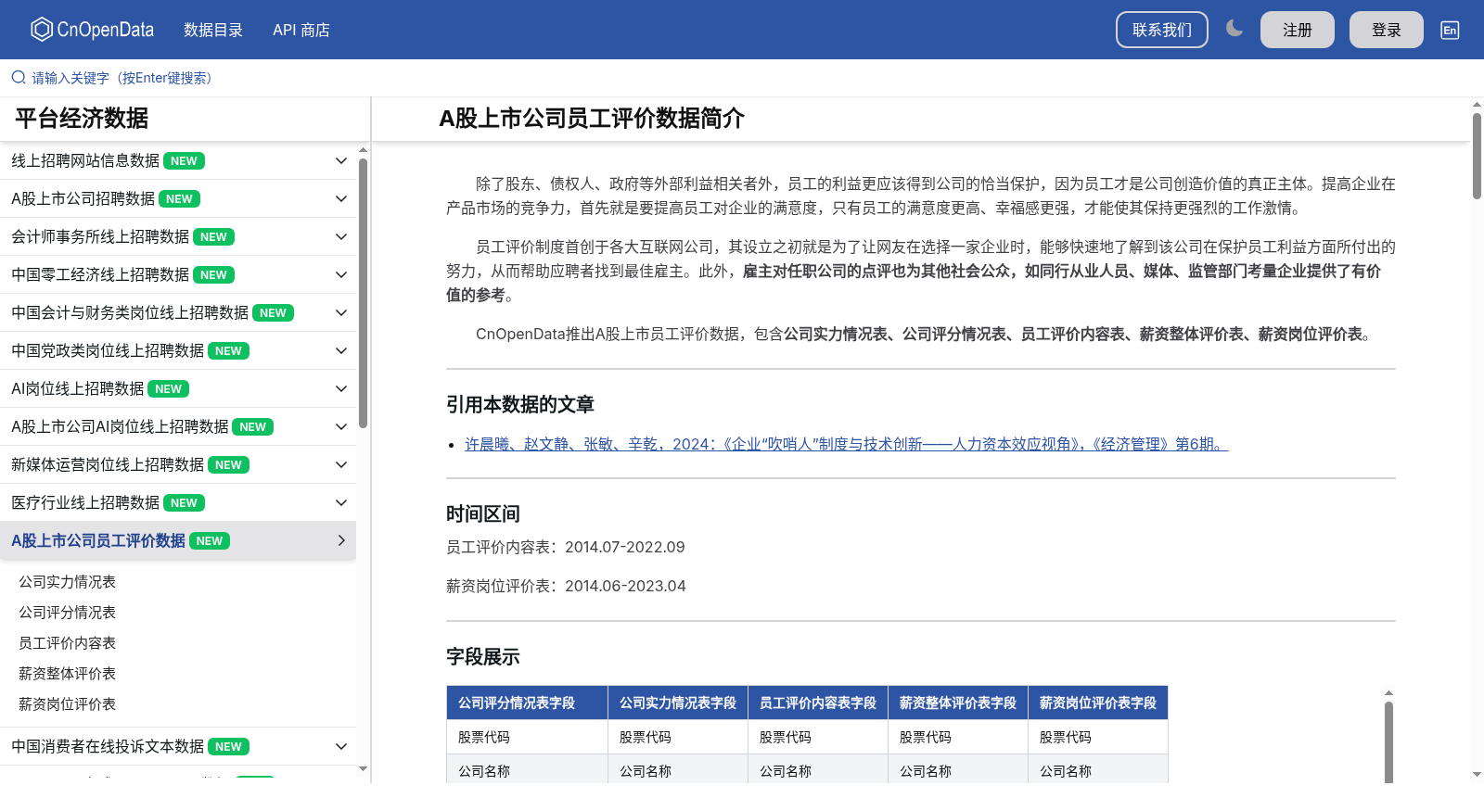Click 薪资整体评价表字段 column header
Image resolution: width=1484 pixels, height=798 pixels.
coord(958,703)
